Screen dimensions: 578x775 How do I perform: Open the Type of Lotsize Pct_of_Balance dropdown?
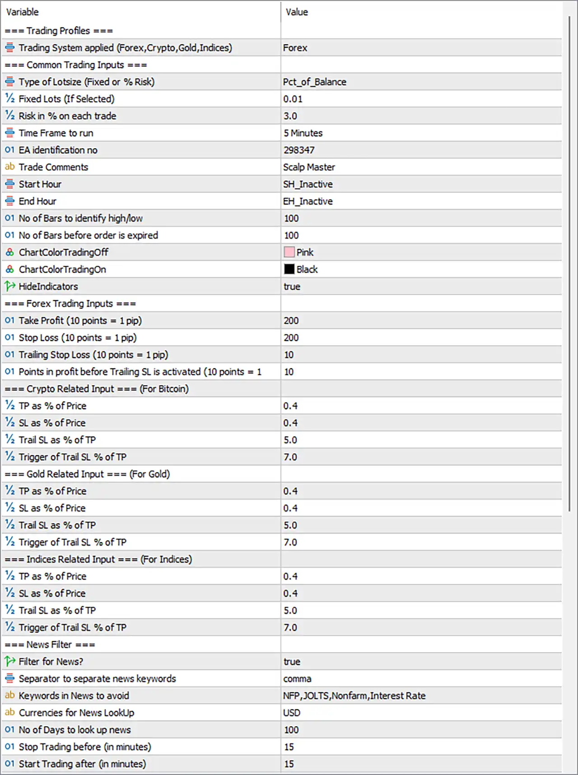tap(421, 82)
